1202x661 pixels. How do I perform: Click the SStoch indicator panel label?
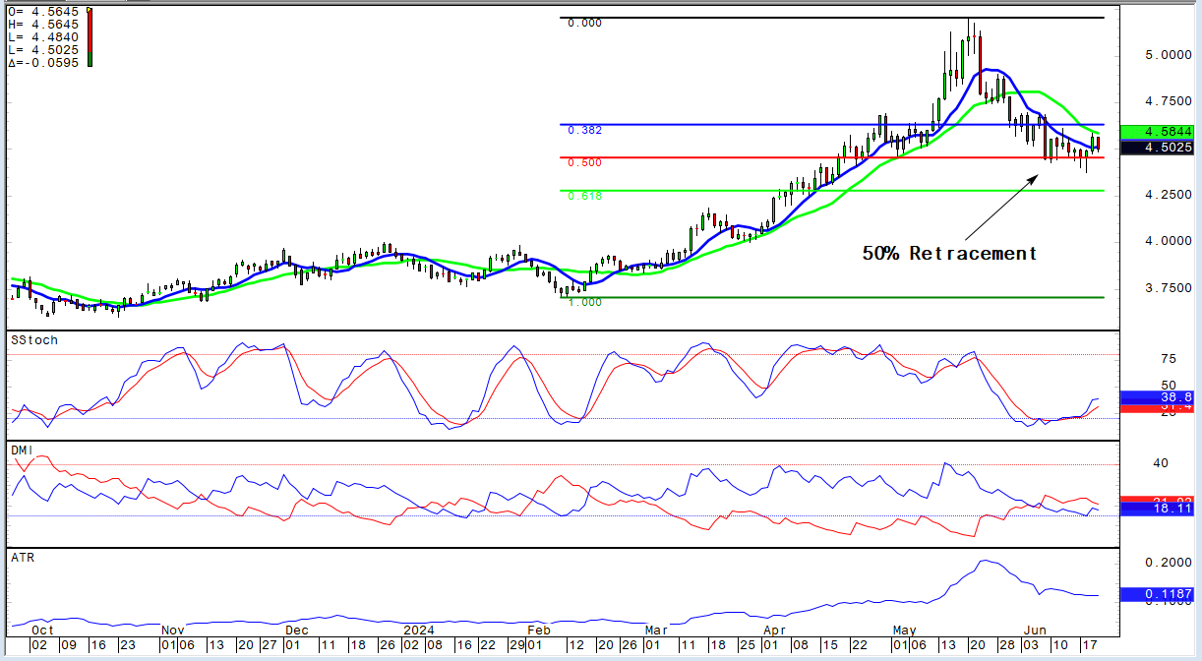click(x=34, y=340)
